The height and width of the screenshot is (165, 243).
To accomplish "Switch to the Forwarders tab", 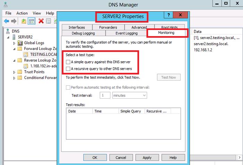I will [108, 27].
